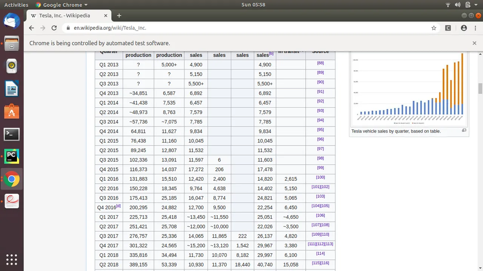Screen dimensions: 483x271
Task: Show applications grid in dock
Action: 12,260
